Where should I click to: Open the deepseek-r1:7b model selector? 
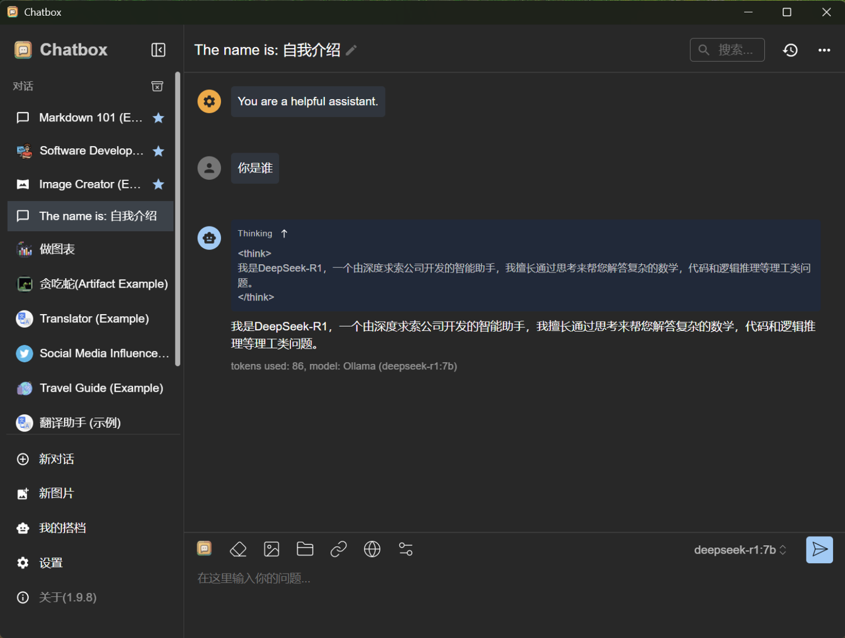coord(739,549)
